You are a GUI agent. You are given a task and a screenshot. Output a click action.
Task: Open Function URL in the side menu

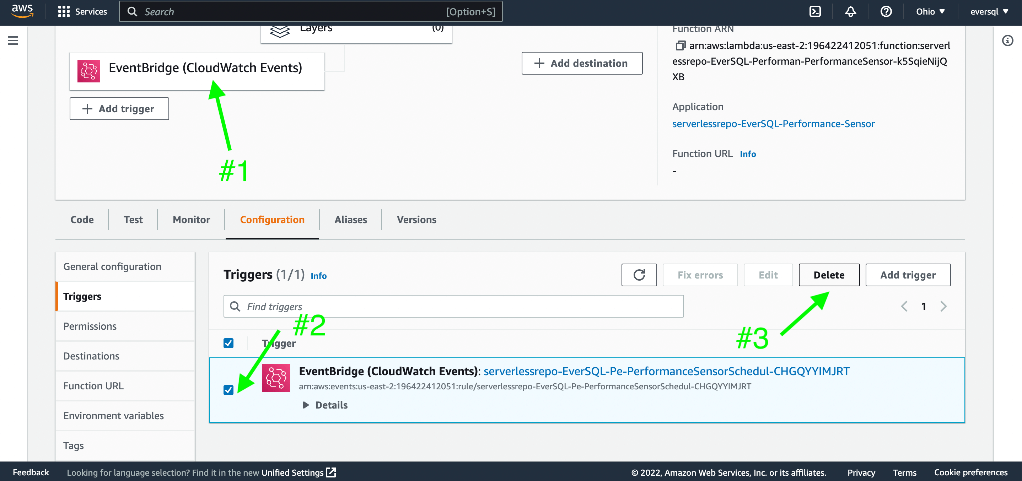[x=125, y=385]
